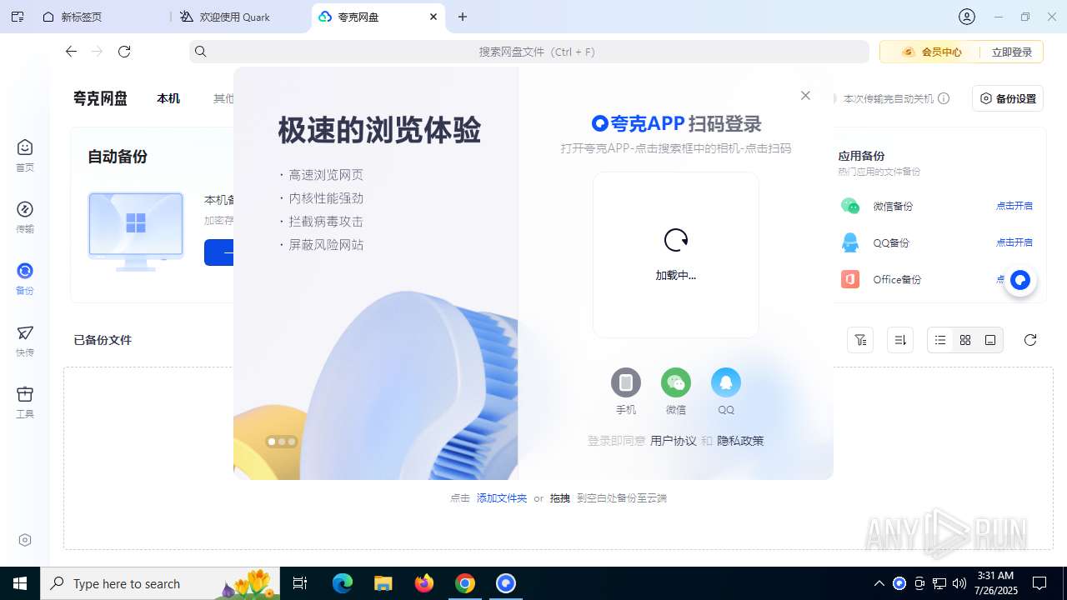Open sidebar settings hexagon icon
1067x600 pixels.
25,540
